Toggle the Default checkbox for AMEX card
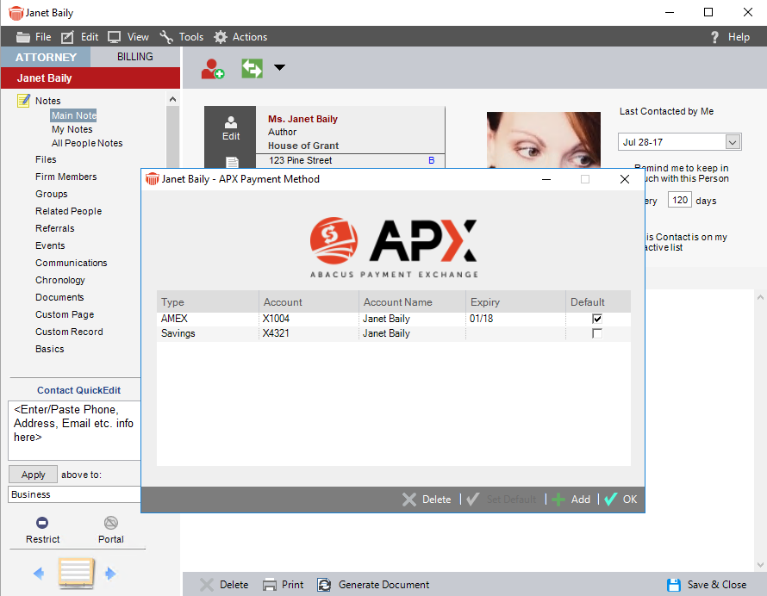This screenshot has width=767, height=596. (x=597, y=318)
